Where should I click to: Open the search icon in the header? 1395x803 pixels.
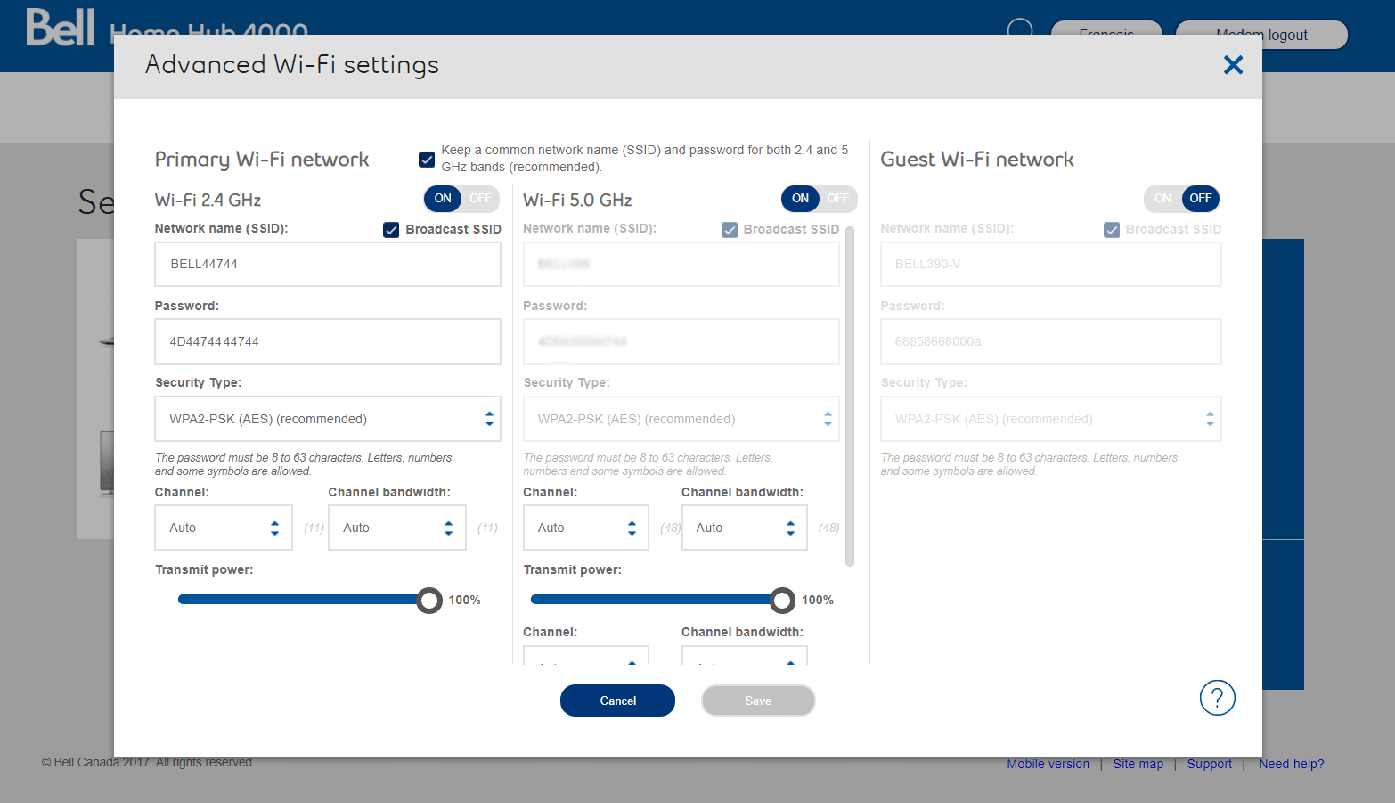click(x=1020, y=29)
